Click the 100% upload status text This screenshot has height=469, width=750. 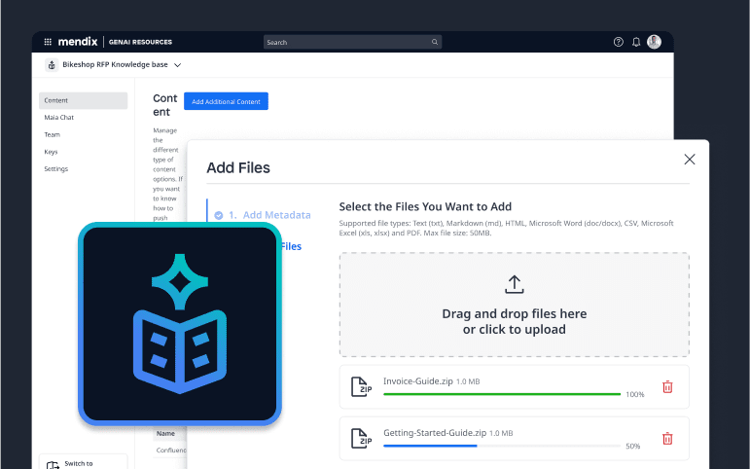point(634,394)
